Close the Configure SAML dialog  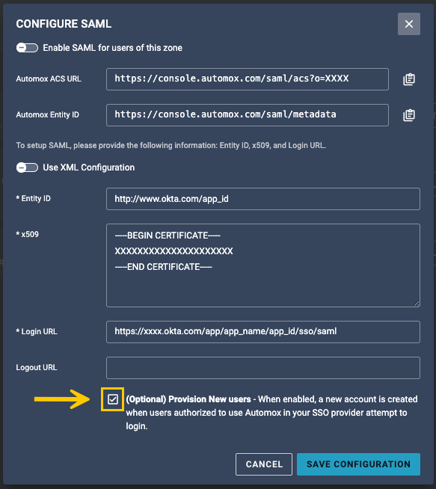(409, 24)
